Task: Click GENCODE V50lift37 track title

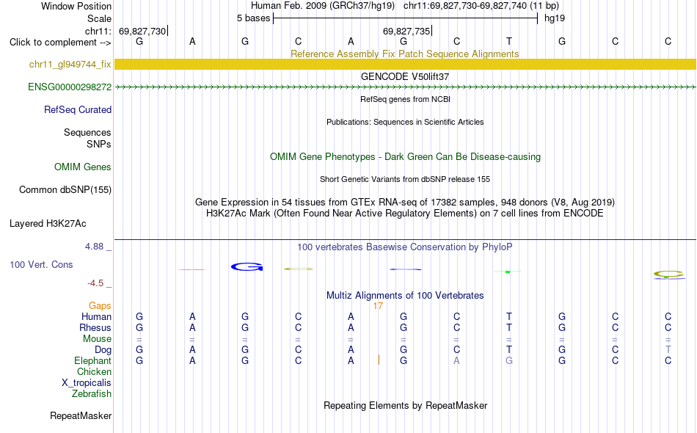Action: click(405, 76)
